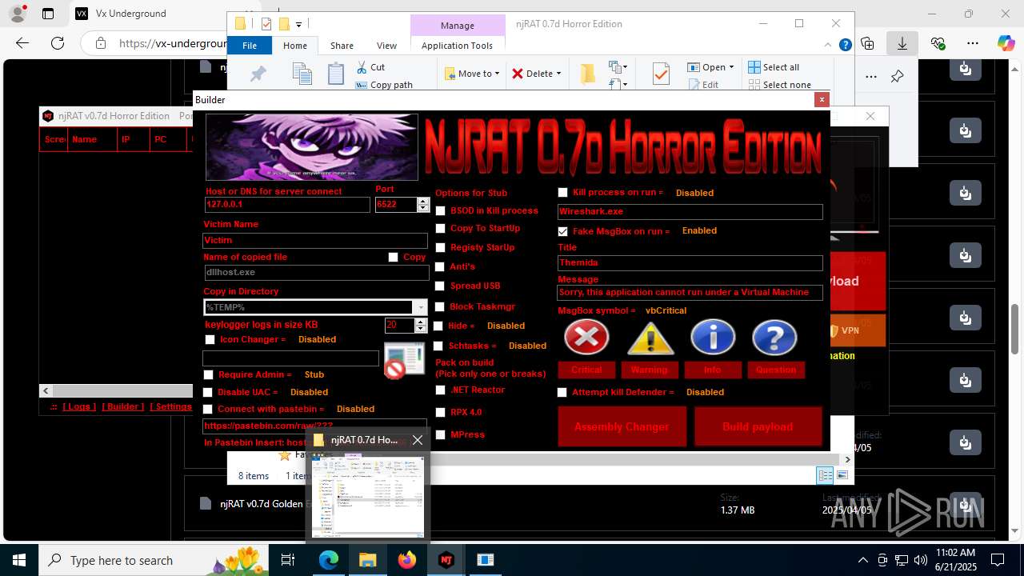Click the Edge downloads toolbar icon
Image resolution: width=1024 pixels, height=576 pixels.
[x=902, y=43]
